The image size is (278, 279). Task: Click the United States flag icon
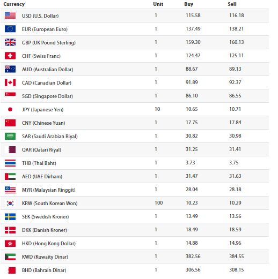click(10, 16)
